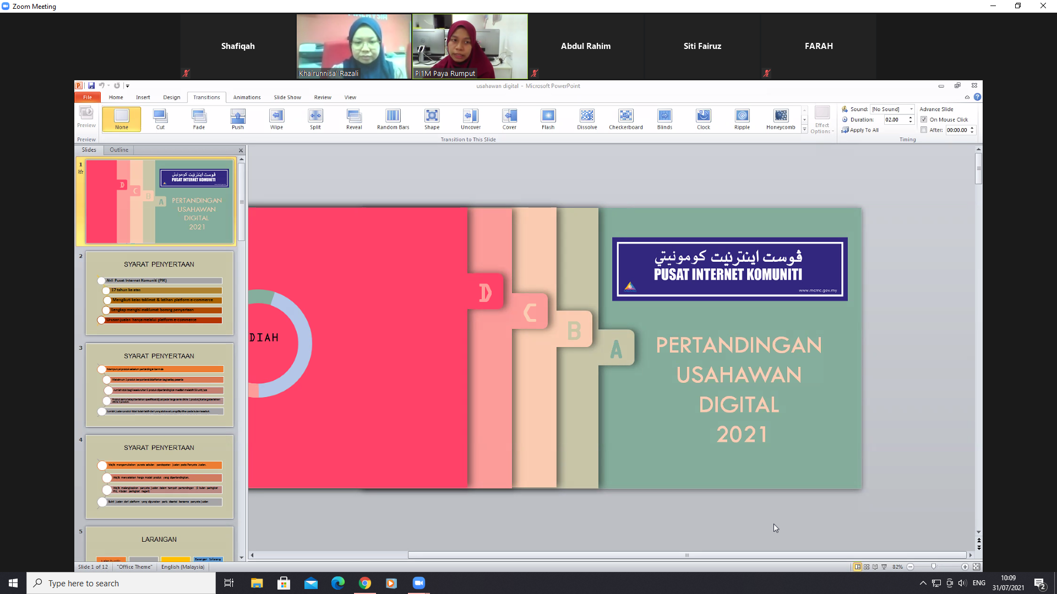1057x594 pixels.
Task: Select the Blinds transition
Action: [665, 119]
